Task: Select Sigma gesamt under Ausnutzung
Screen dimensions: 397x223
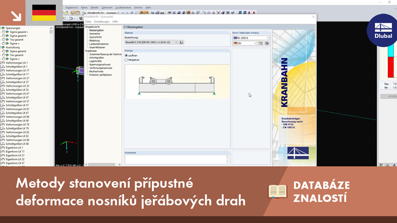Action: (x=4, y=51)
